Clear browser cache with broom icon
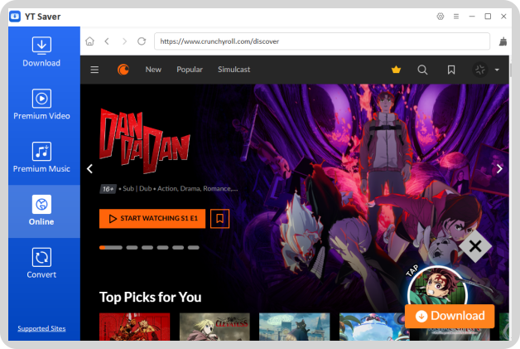Image resolution: width=520 pixels, height=349 pixels. (503, 41)
